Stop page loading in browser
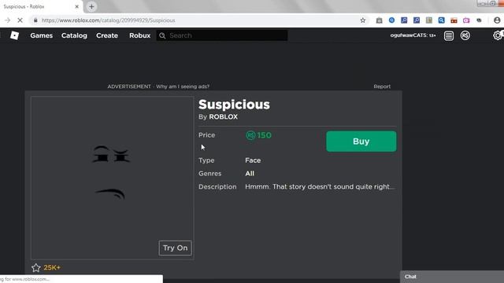This screenshot has width=504, height=283. tap(20, 20)
